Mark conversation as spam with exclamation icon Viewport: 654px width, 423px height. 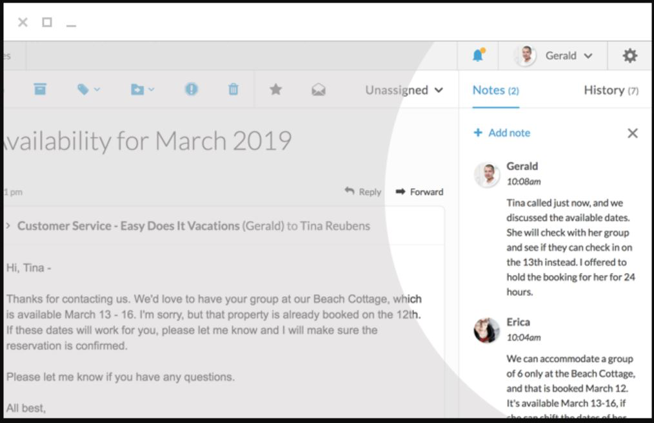[x=192, y=89]
